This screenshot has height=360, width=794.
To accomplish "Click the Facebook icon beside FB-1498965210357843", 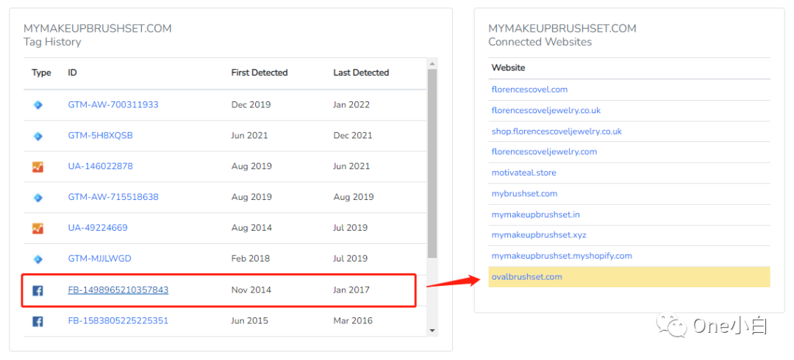I will pos(38,290).
